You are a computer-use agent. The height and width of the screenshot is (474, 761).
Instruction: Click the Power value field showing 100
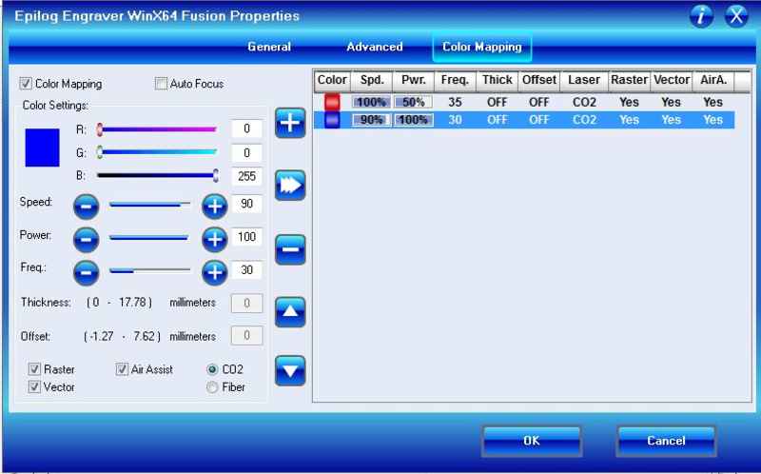pos(246,237)
